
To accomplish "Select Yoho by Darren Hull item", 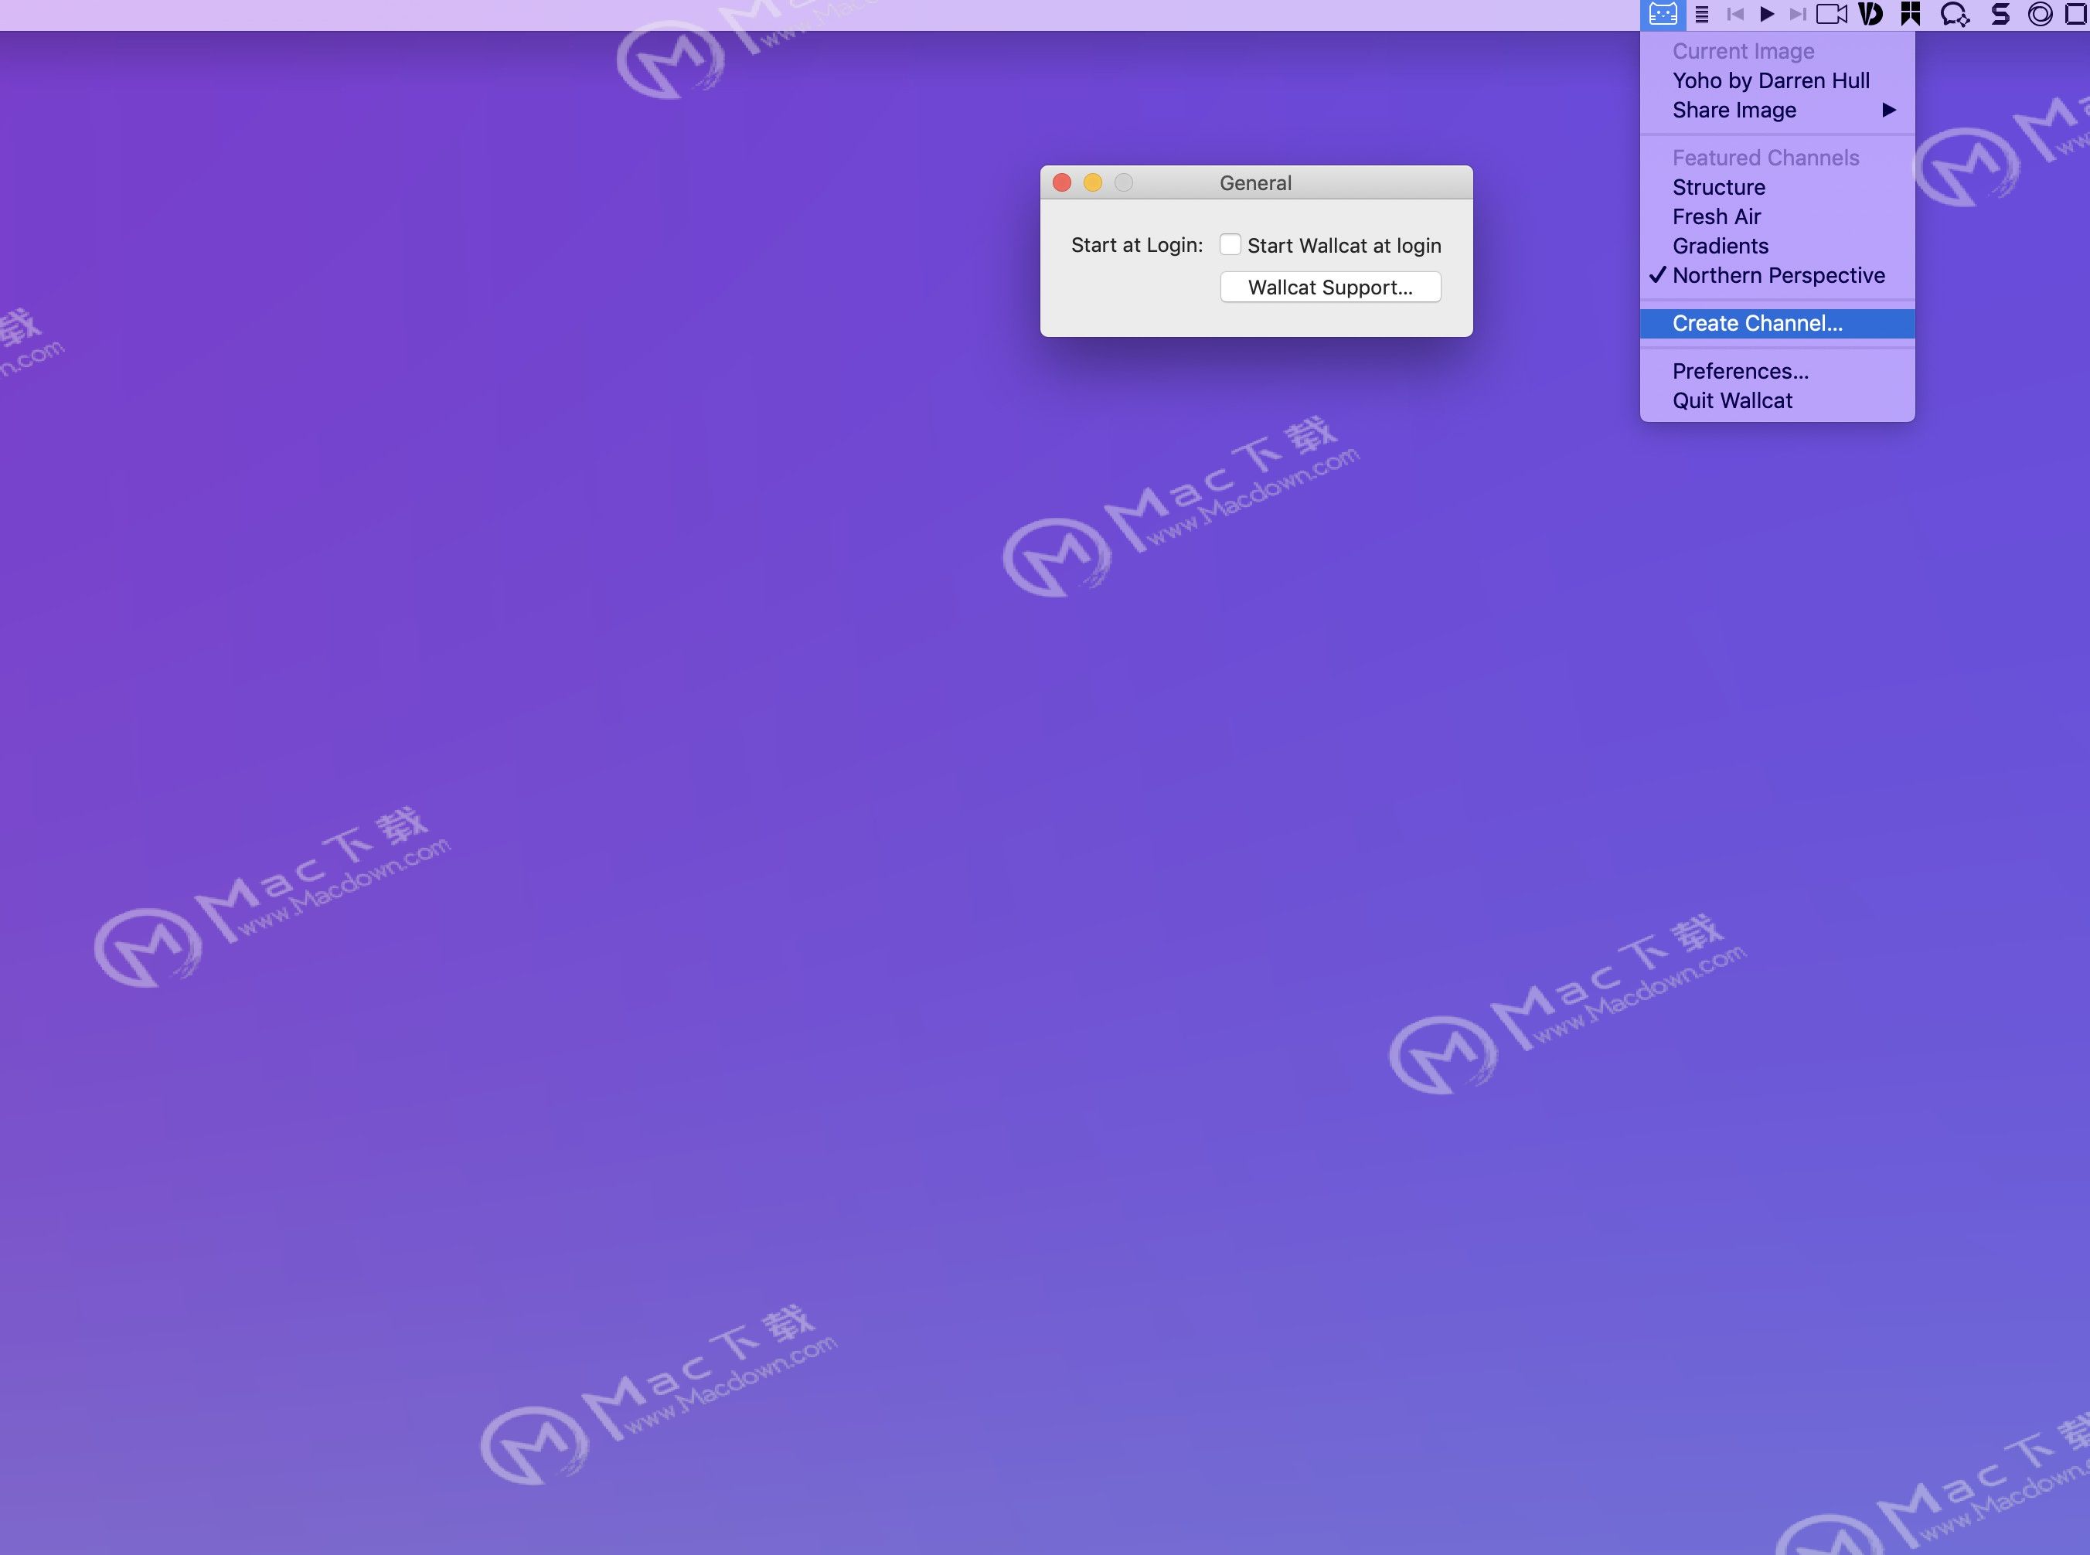I will coord(1778,81).
